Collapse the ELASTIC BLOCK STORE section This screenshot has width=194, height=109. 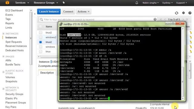point(3,72)
